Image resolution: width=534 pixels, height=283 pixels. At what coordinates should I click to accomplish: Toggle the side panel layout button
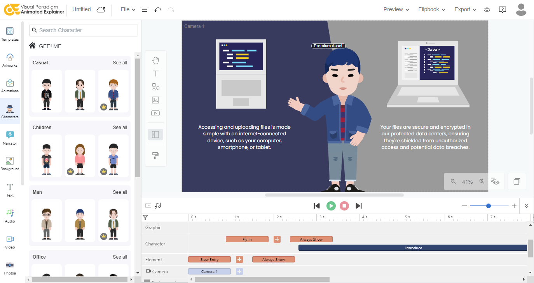pos(155,135)
